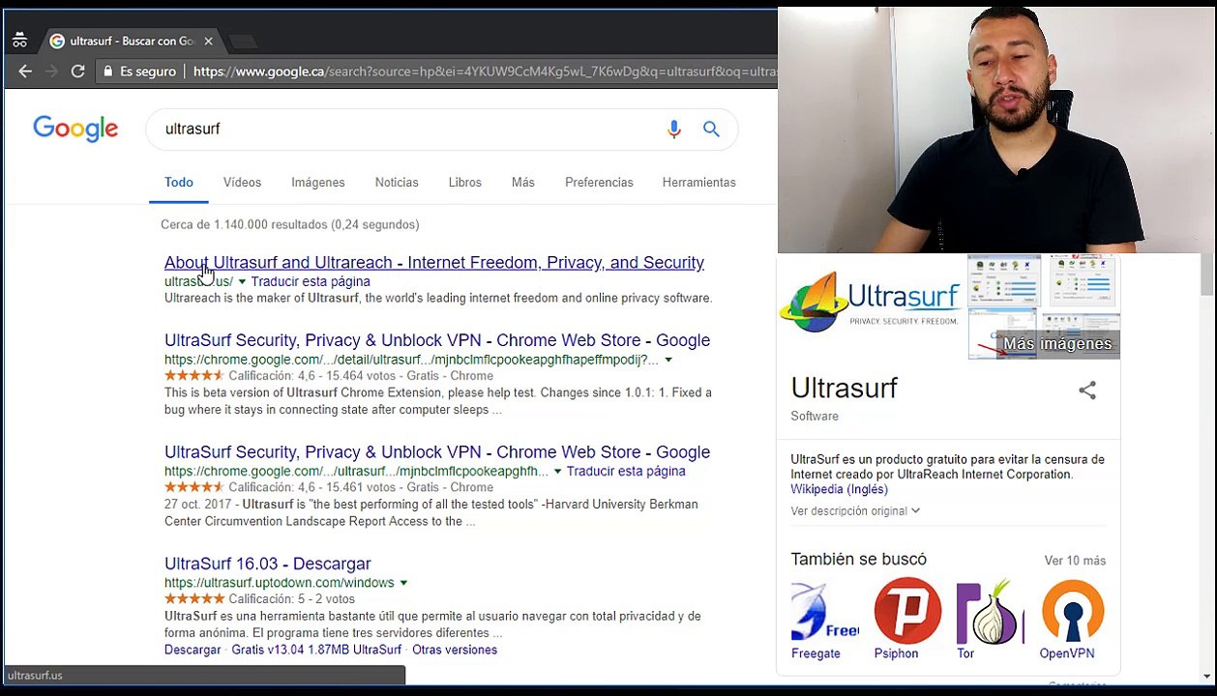1217x696 pixels.
Task: Click the OpenVPN text label
Action: pyautogui.click(x=1067, y=653)
